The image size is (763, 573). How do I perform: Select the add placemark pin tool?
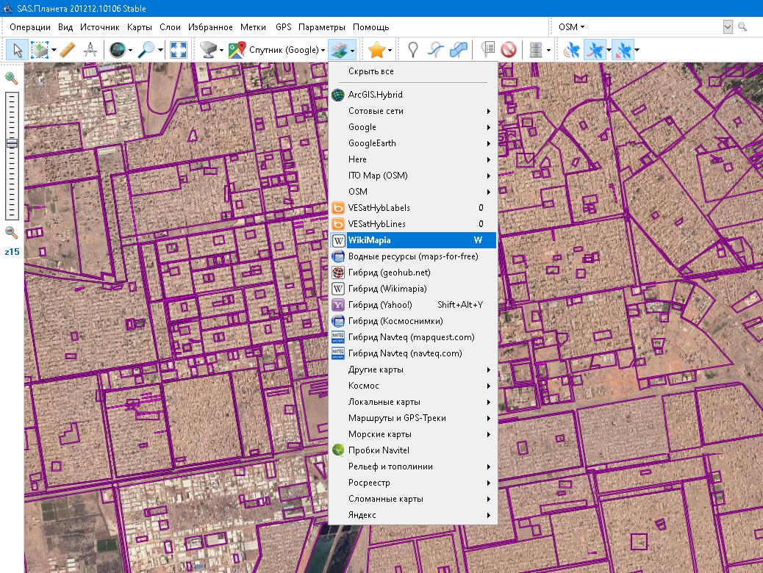click(x=413, y=50)
